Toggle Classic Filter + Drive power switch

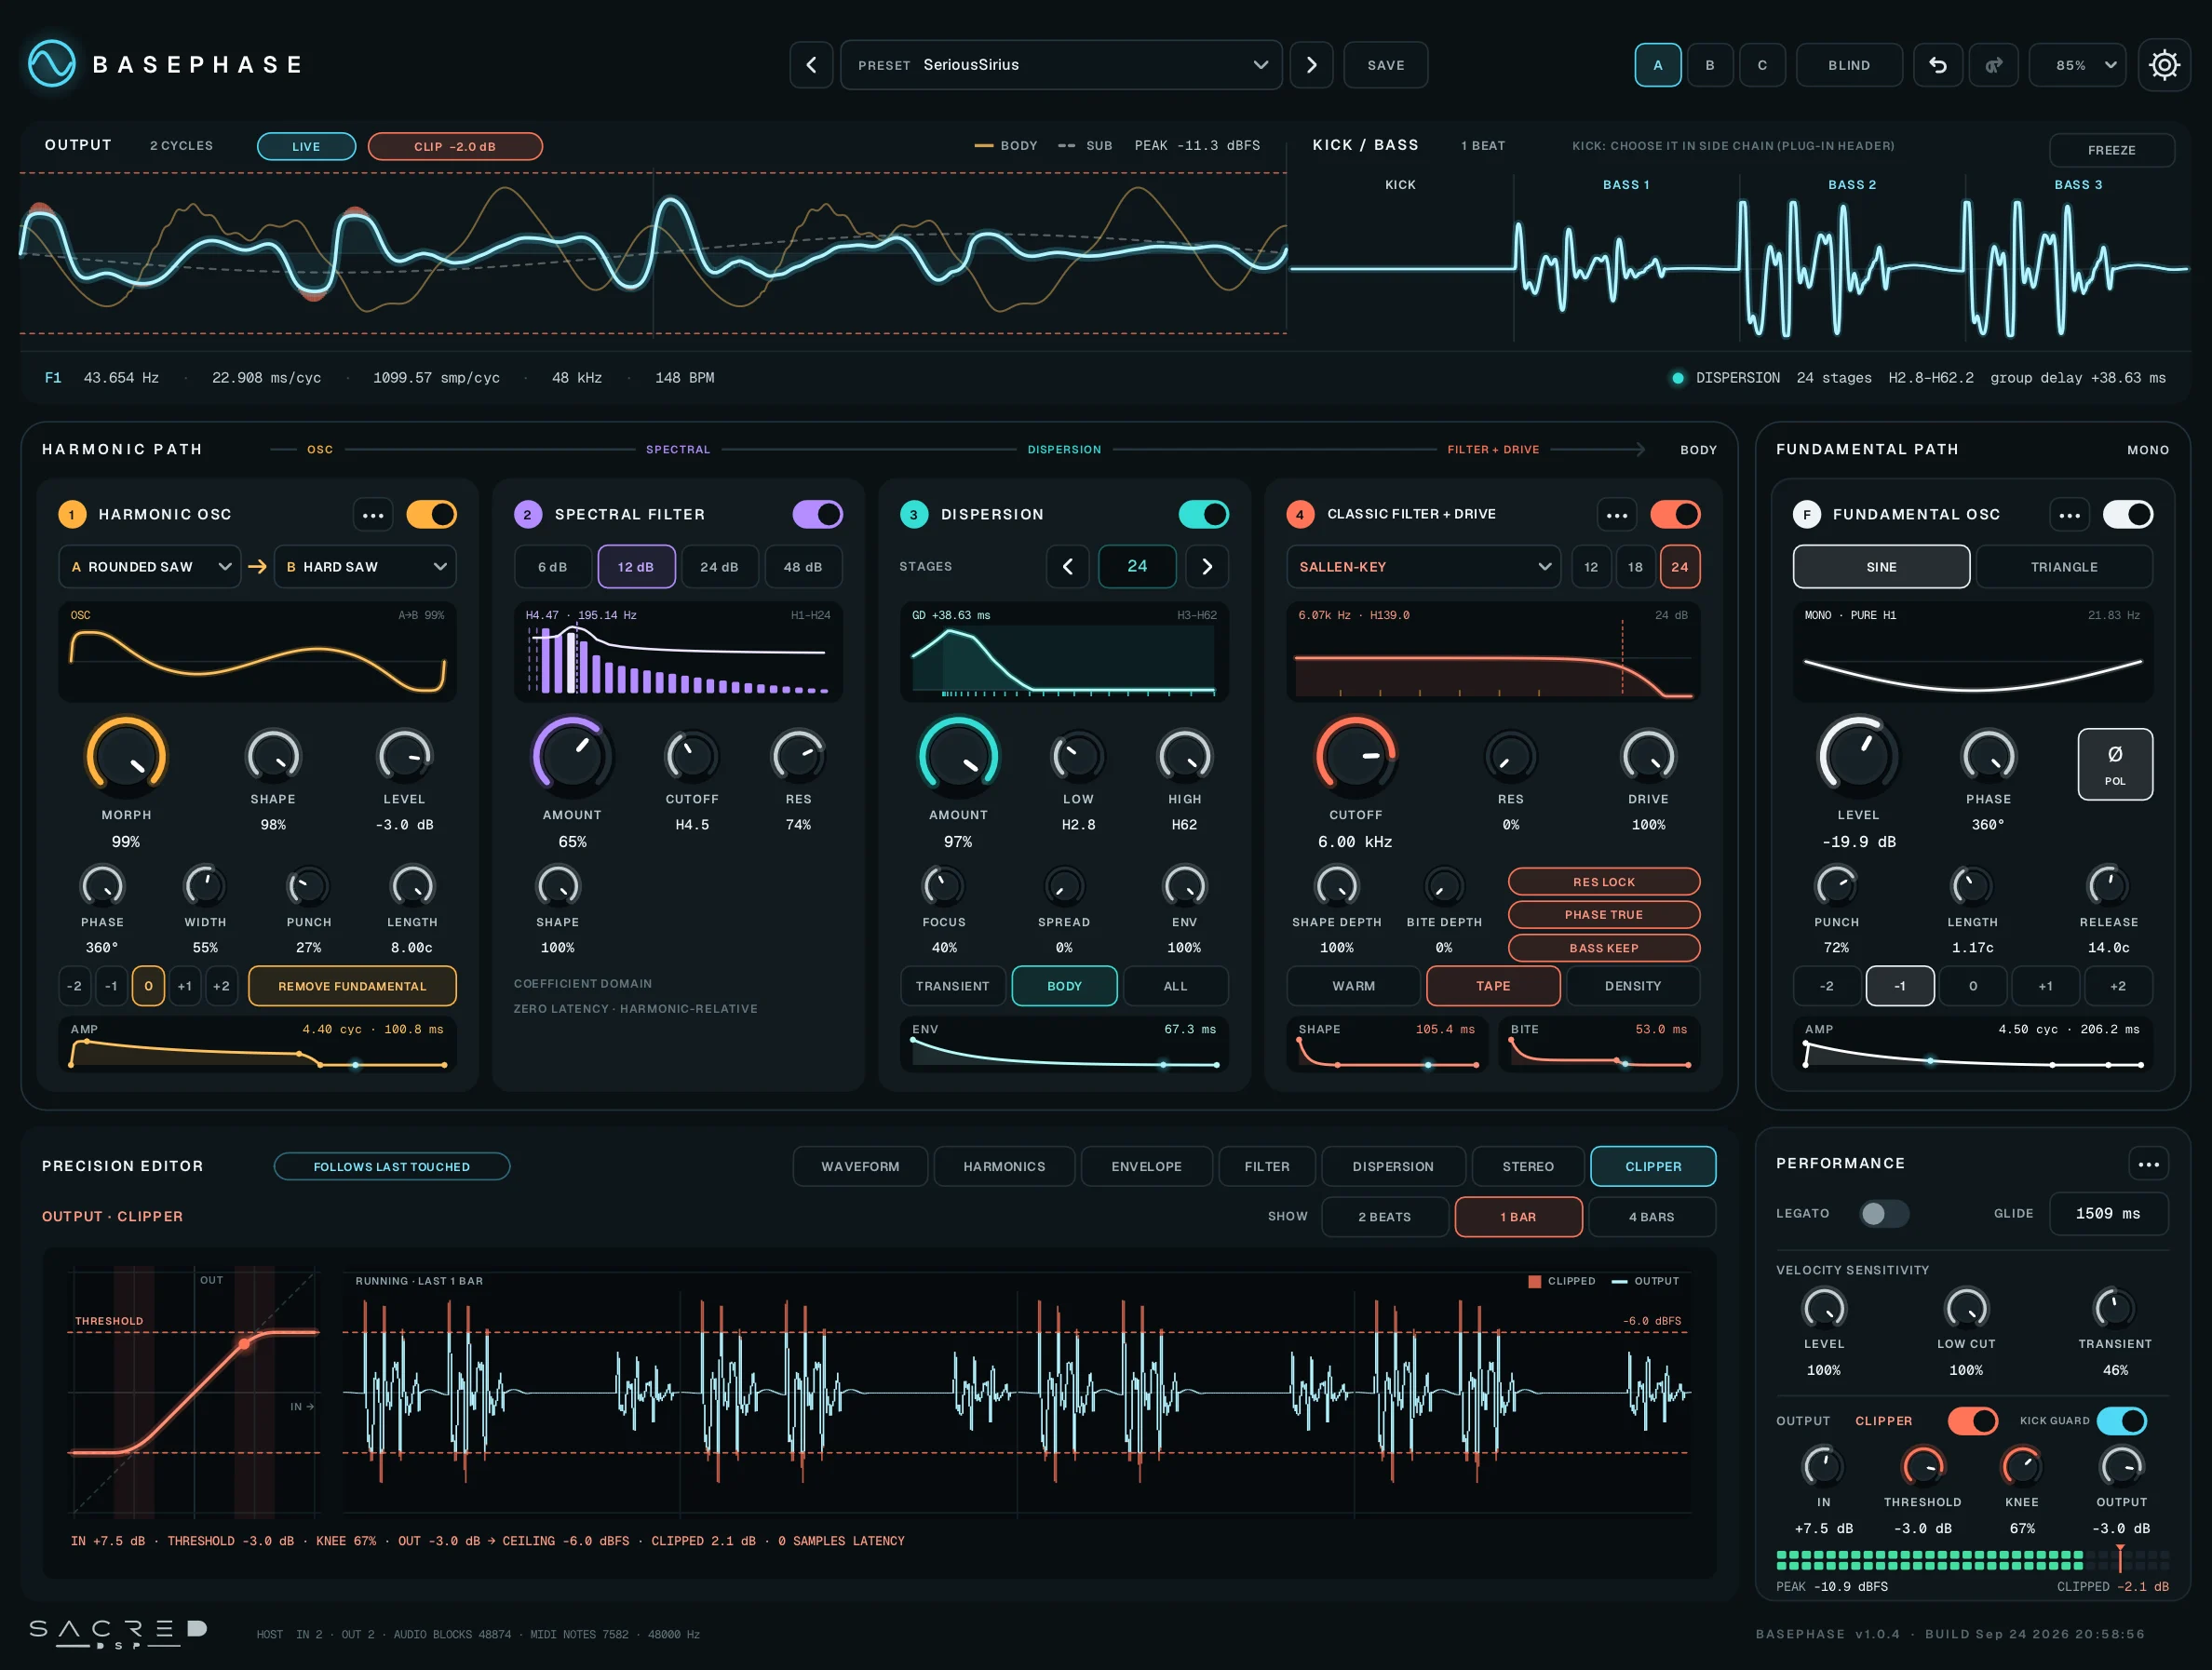point(1675,515)
